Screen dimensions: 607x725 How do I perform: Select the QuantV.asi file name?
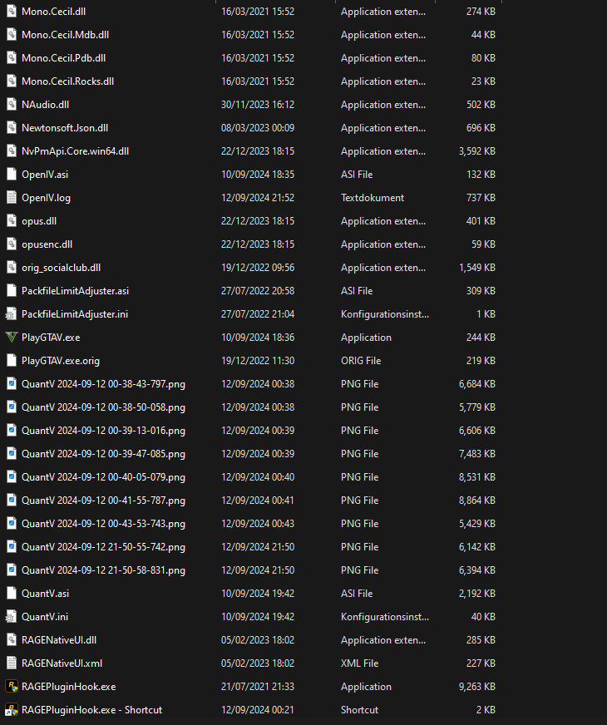pyautogui.click(x=46, y=594)
